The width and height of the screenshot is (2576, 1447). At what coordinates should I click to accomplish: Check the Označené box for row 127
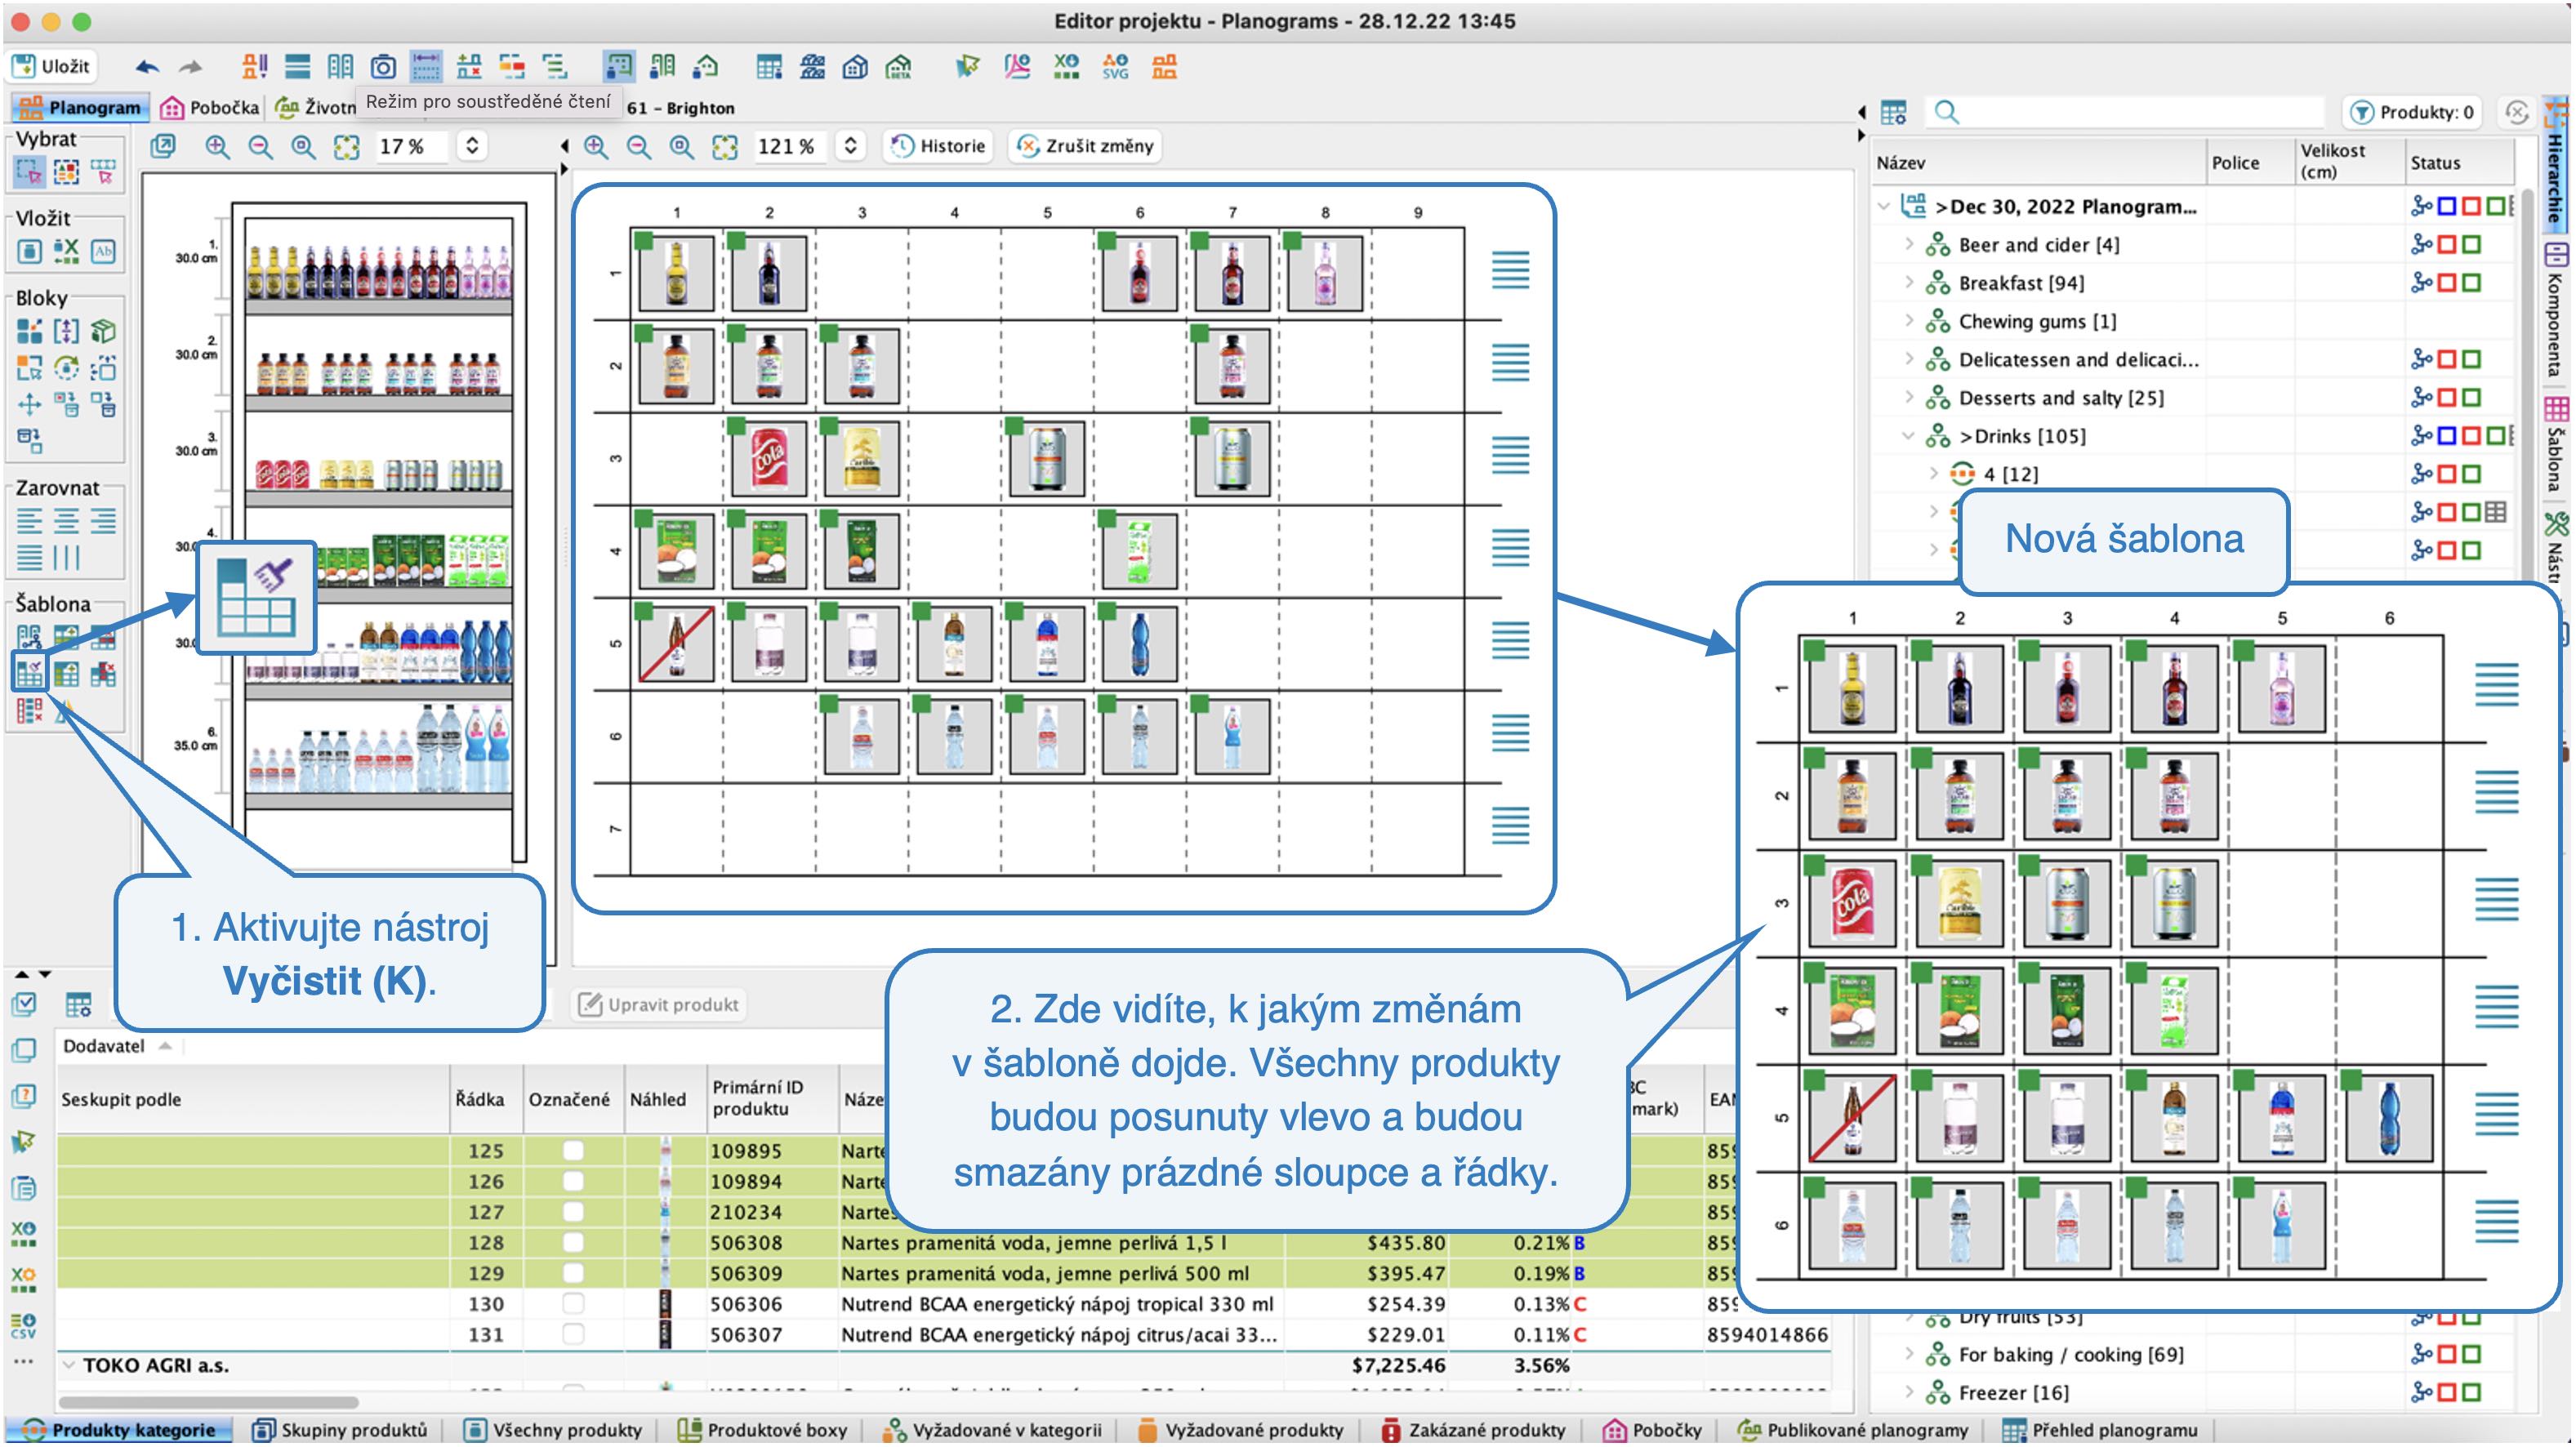[x=573, y=1212]
